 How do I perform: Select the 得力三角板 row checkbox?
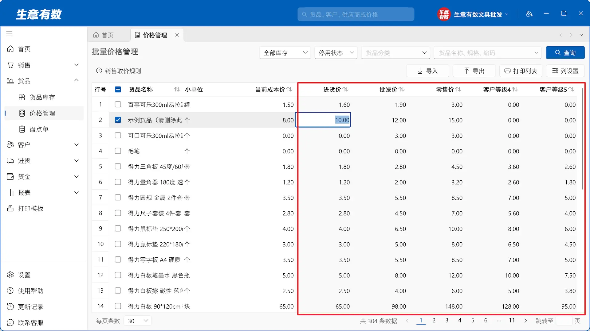pyautogui.click(x=118, y=167)
